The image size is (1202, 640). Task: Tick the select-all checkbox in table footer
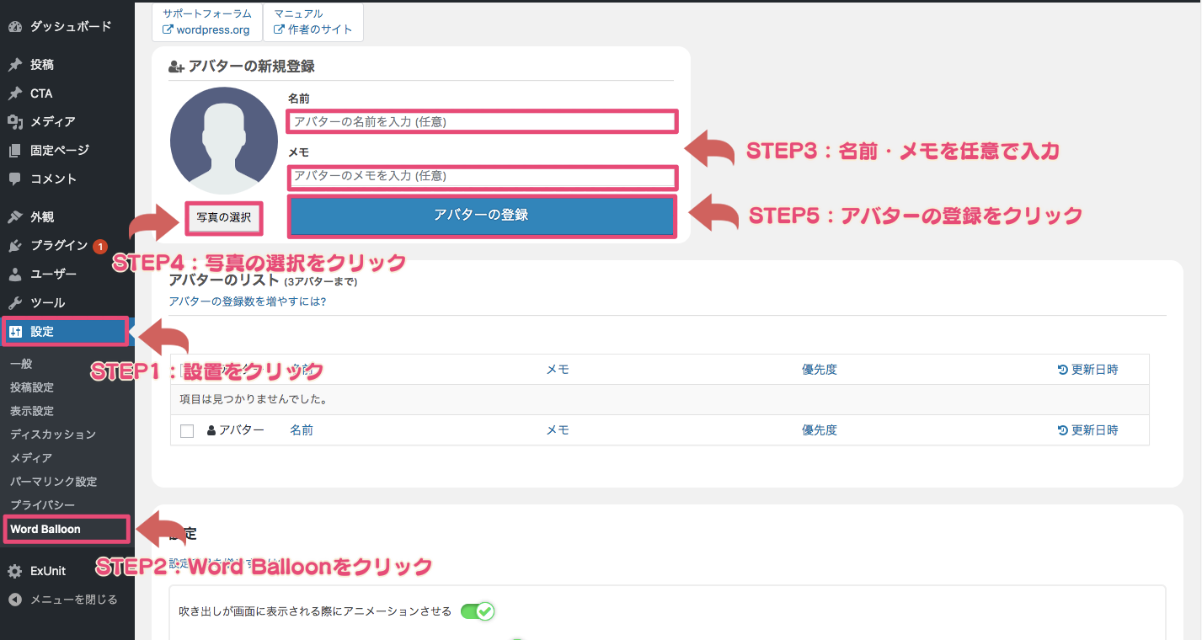pyautogui.click(x=187, y=431)
